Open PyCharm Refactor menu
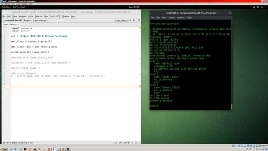Image resolution: width=268 pixels, height=151 pixels. [x=39, y=16]
